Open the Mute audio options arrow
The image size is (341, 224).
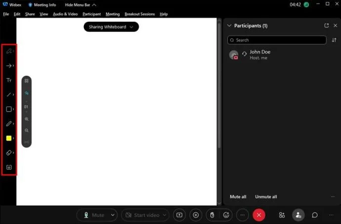[113, 215]
